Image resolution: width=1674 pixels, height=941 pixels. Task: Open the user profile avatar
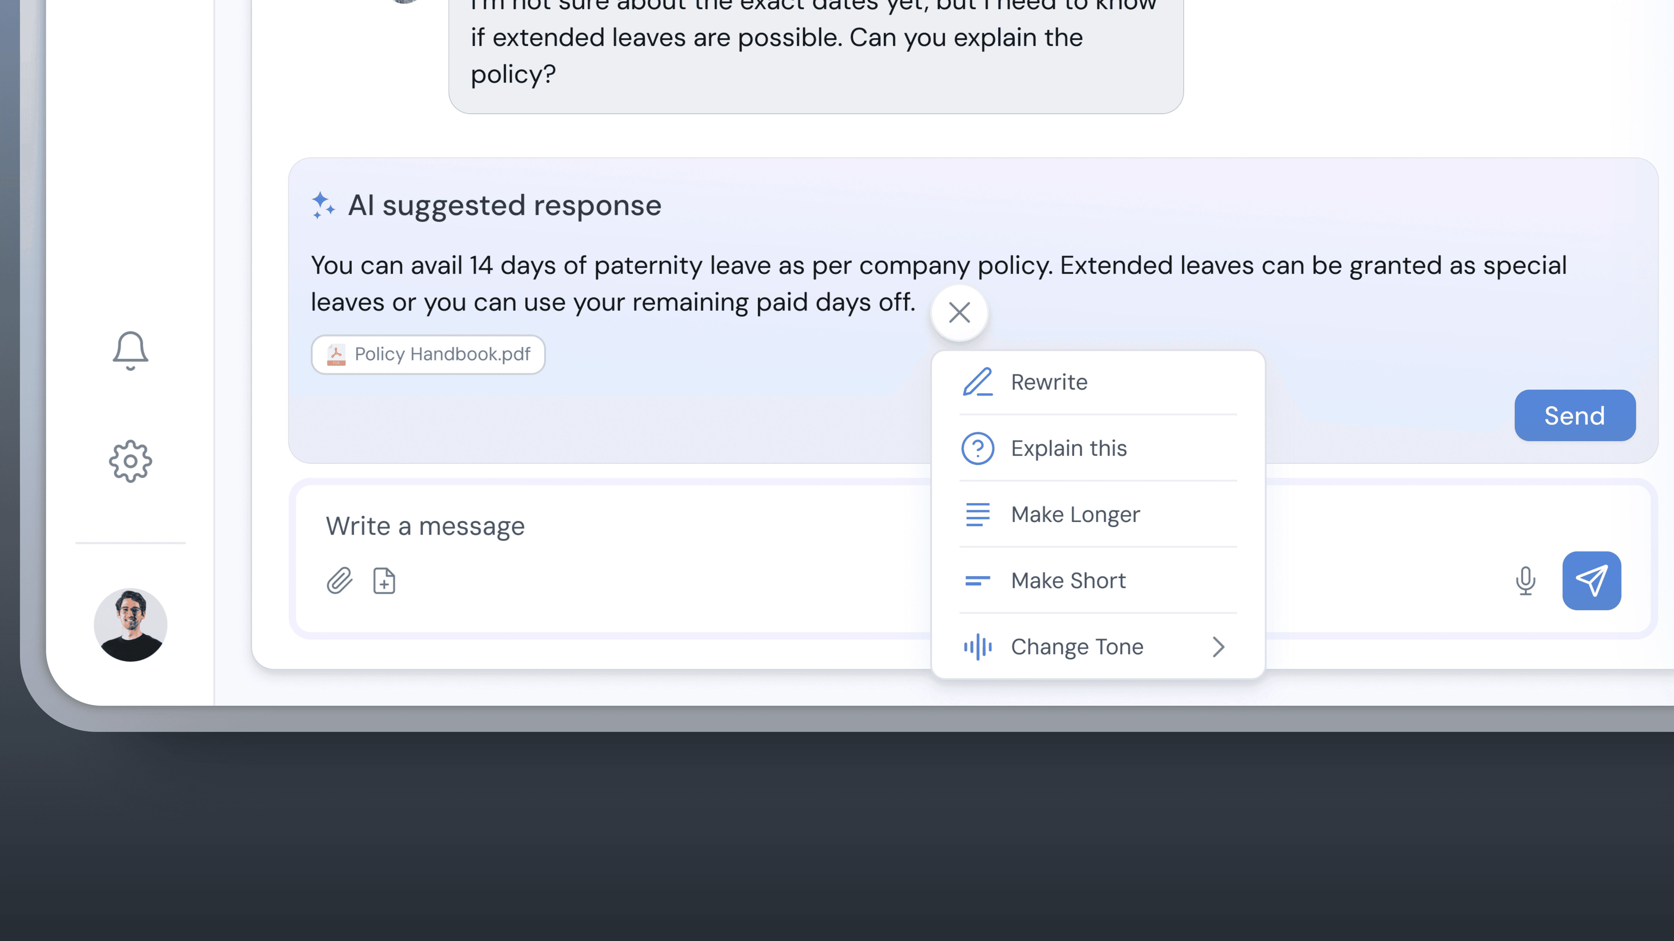[130, 625]
